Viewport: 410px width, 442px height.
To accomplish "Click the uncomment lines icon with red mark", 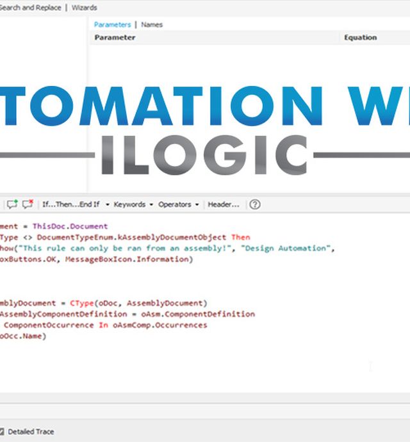I will coord(28,204).
